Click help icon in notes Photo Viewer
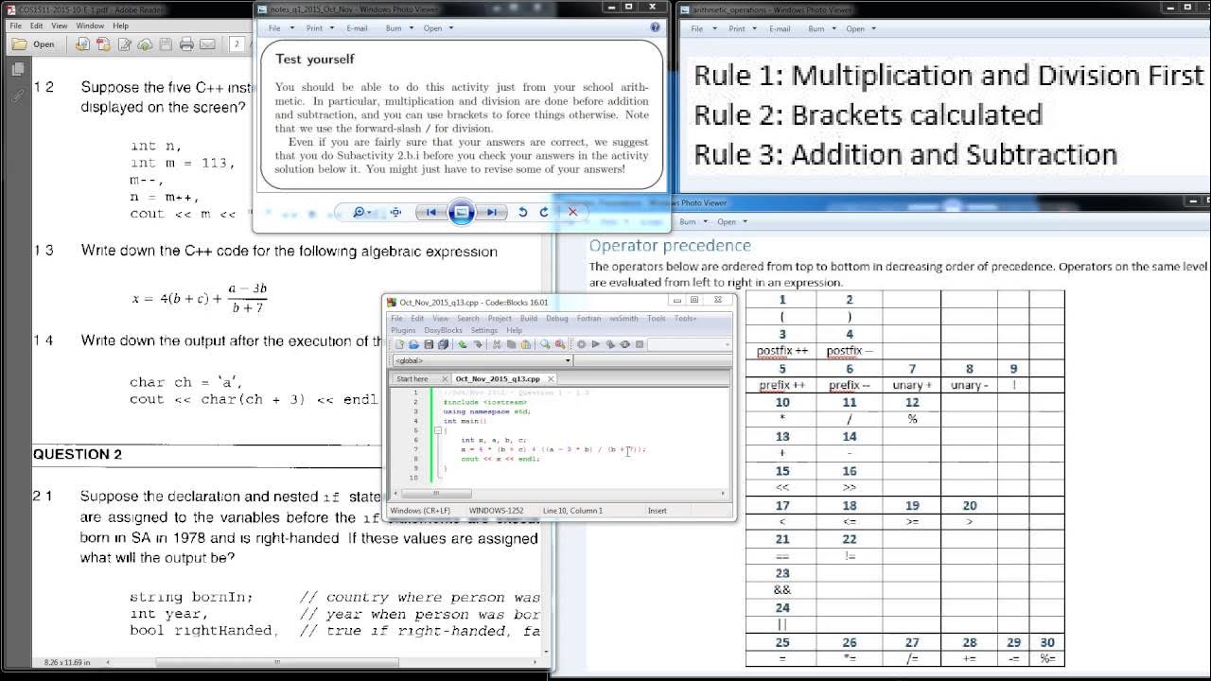The height and width of the screenshot is (681, 1211). coord(655,27)
